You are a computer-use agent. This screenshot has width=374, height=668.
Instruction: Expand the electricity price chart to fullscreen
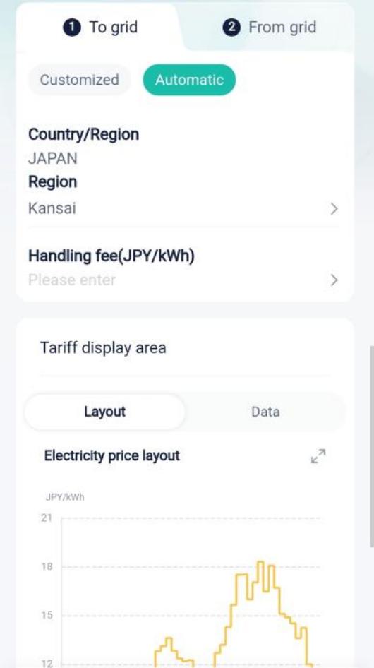[318, 456]
